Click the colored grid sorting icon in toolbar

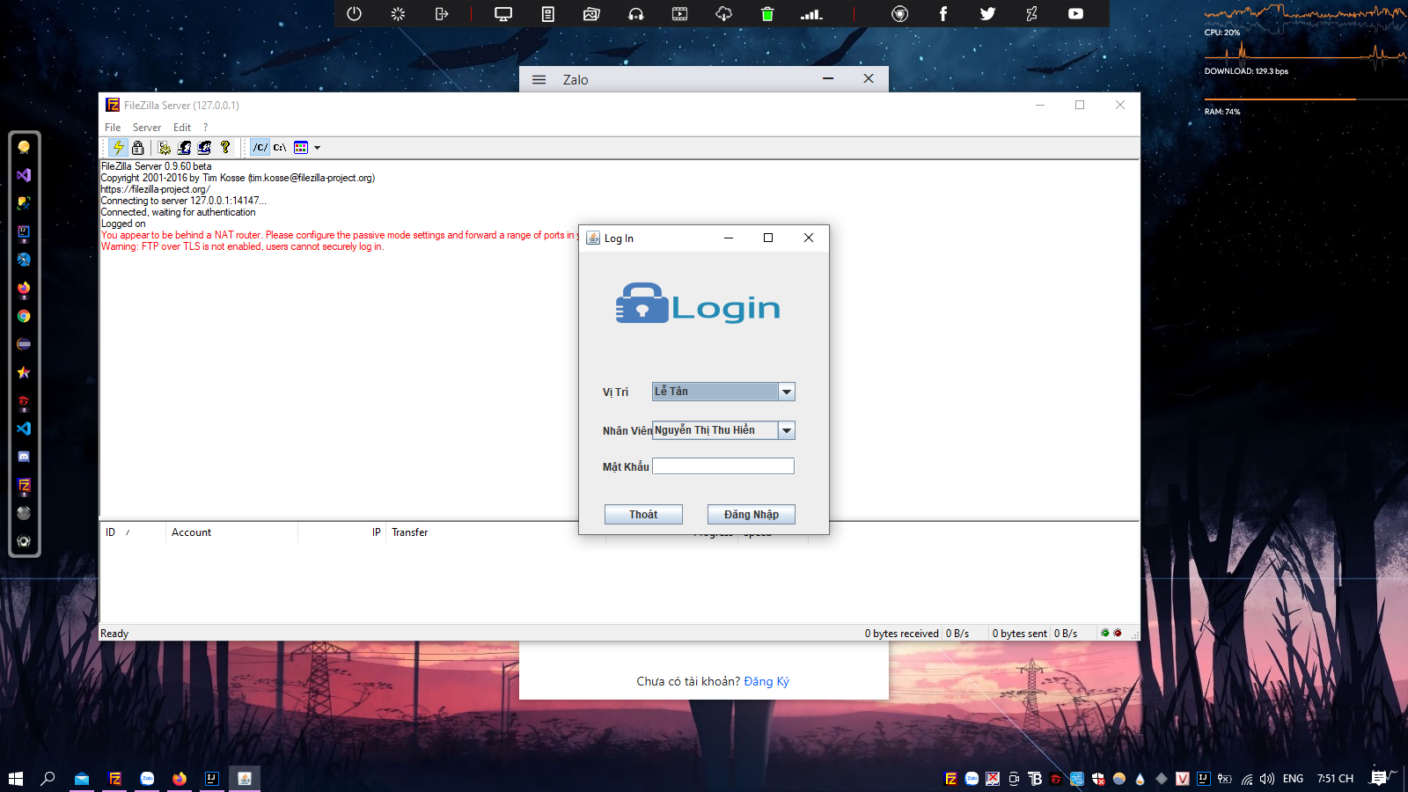(301, 147)
